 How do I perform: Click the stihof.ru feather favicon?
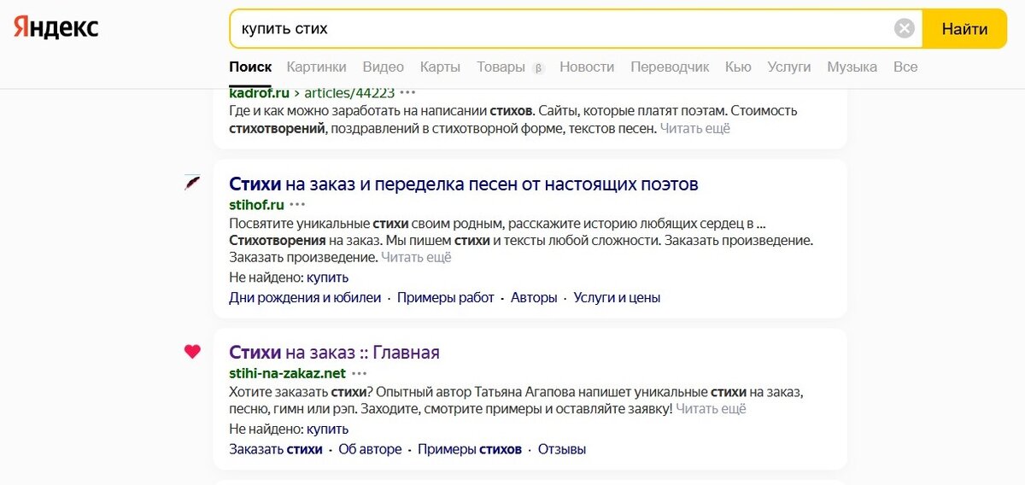193,182
